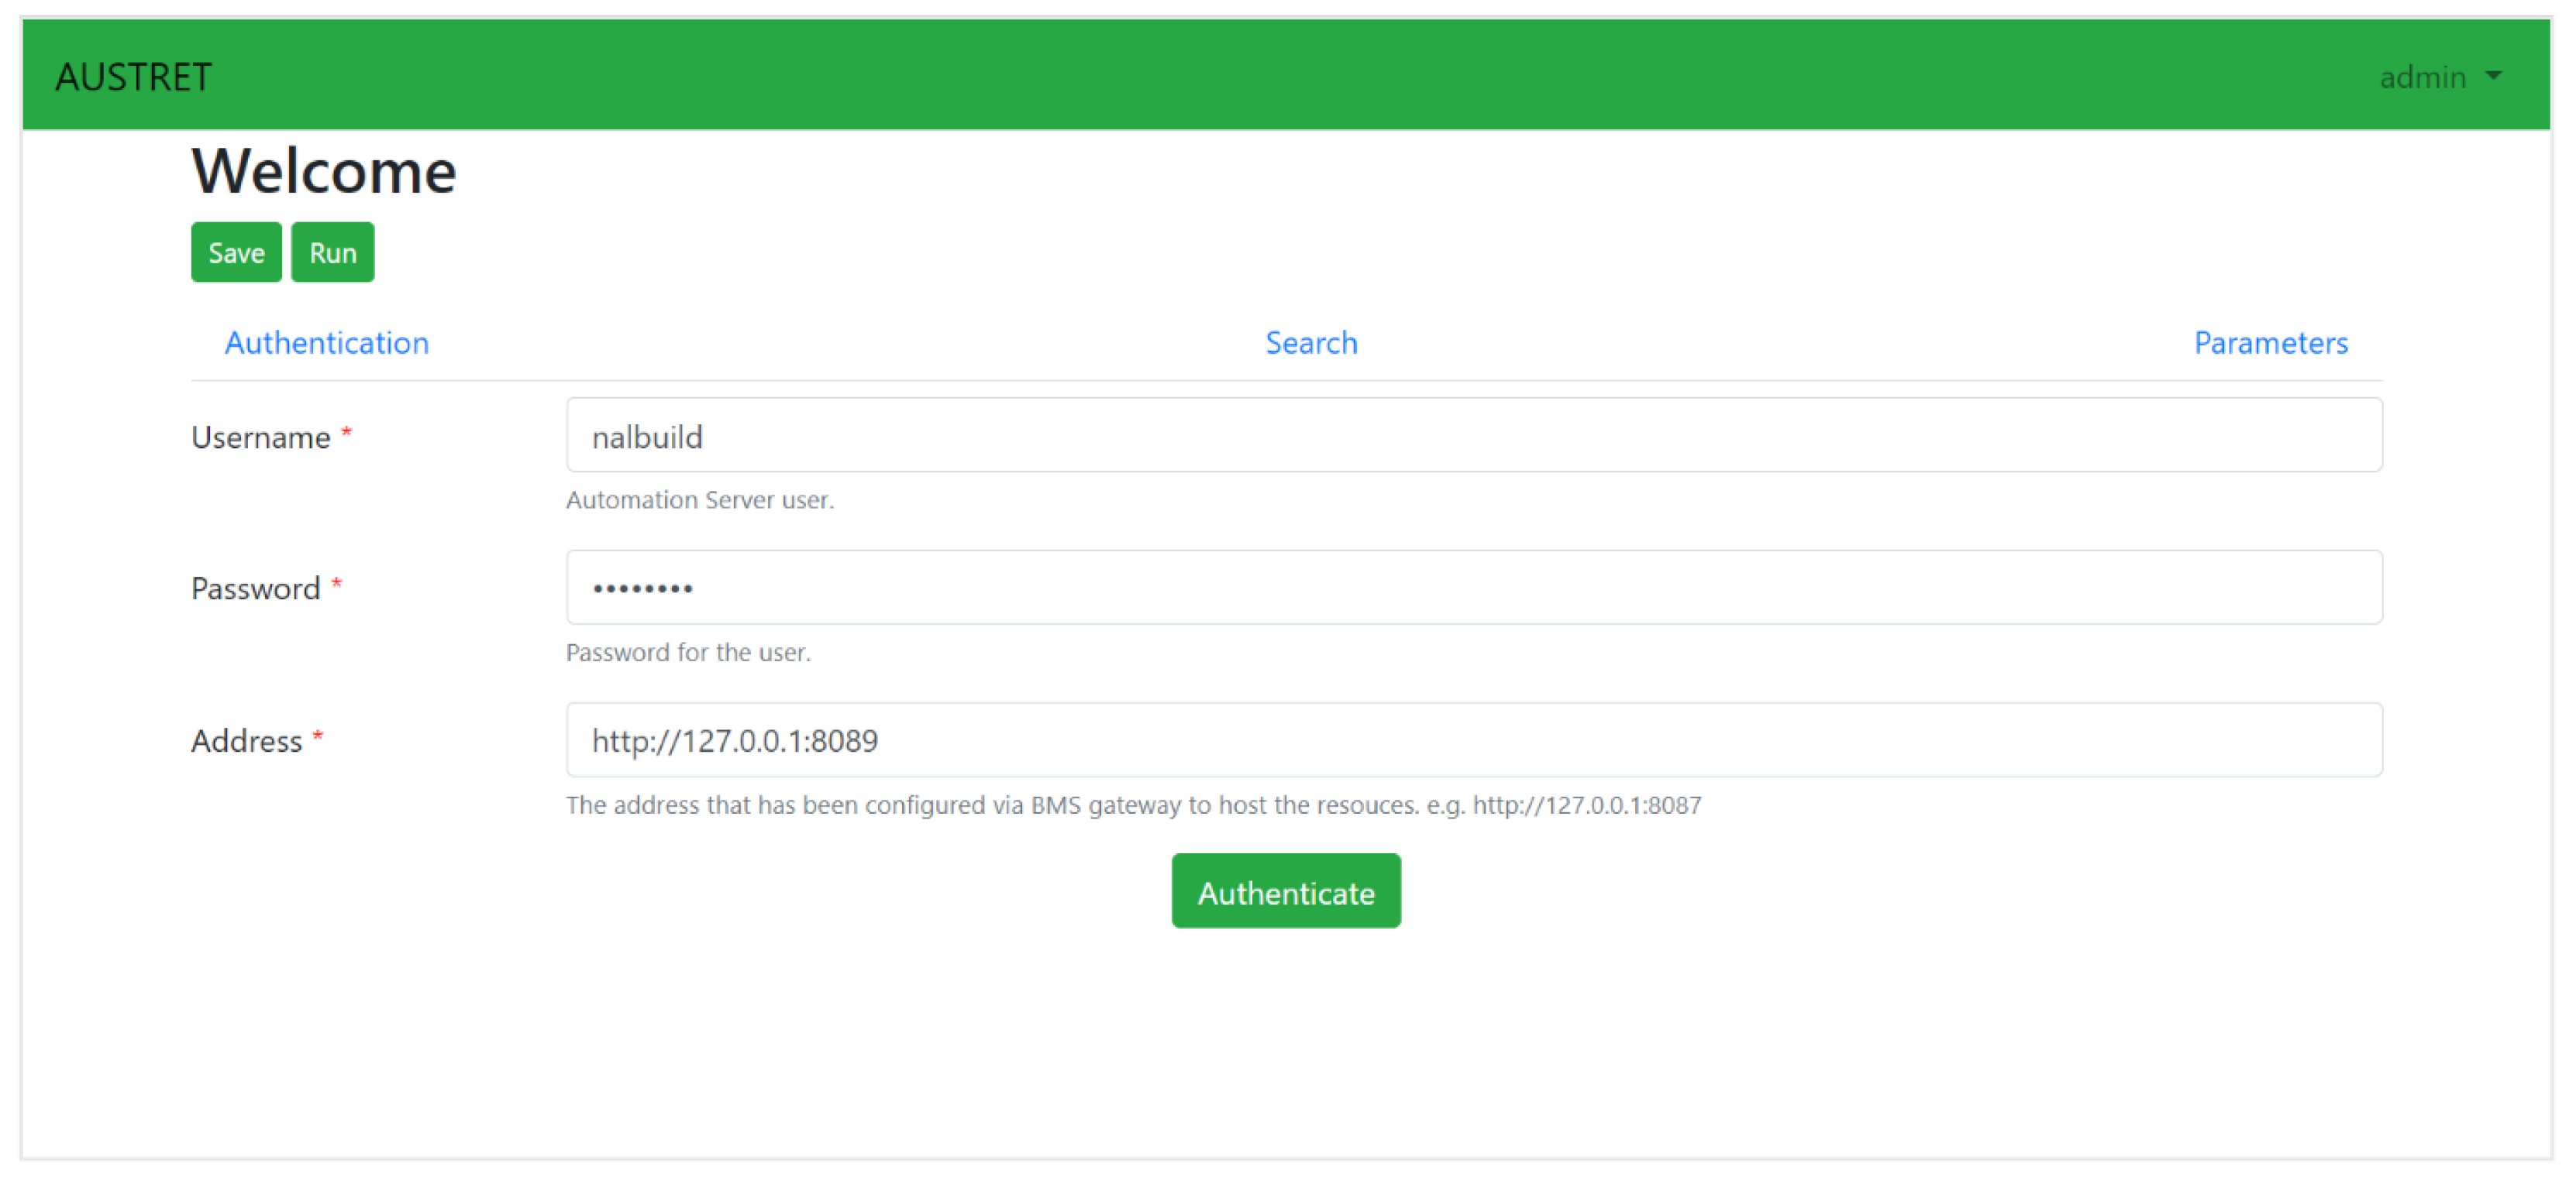Click the 'Password for the user.' hint
Viewport: 2576px width, 1180px height.
click(x=688, y=653)
